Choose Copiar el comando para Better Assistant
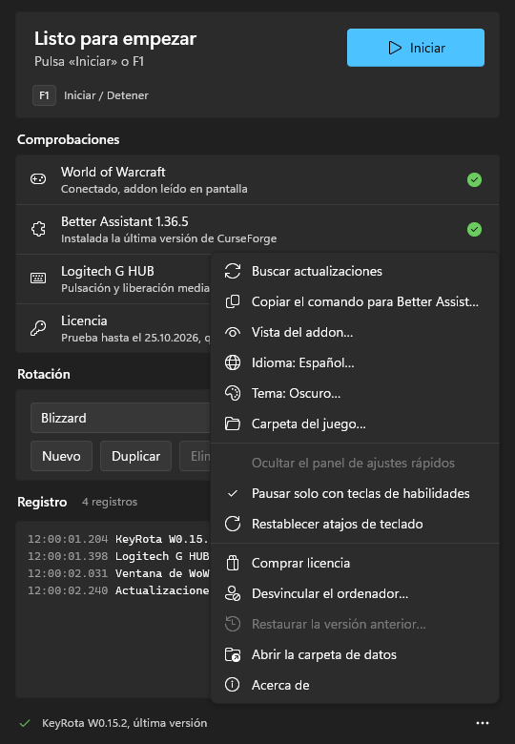The image size is (515, 744). click(355, 301)
